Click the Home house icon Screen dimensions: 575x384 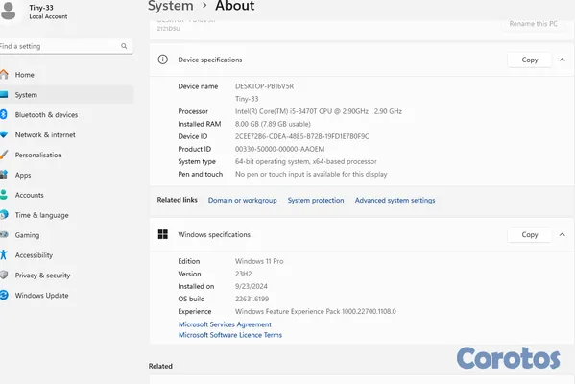coord(4,75)
